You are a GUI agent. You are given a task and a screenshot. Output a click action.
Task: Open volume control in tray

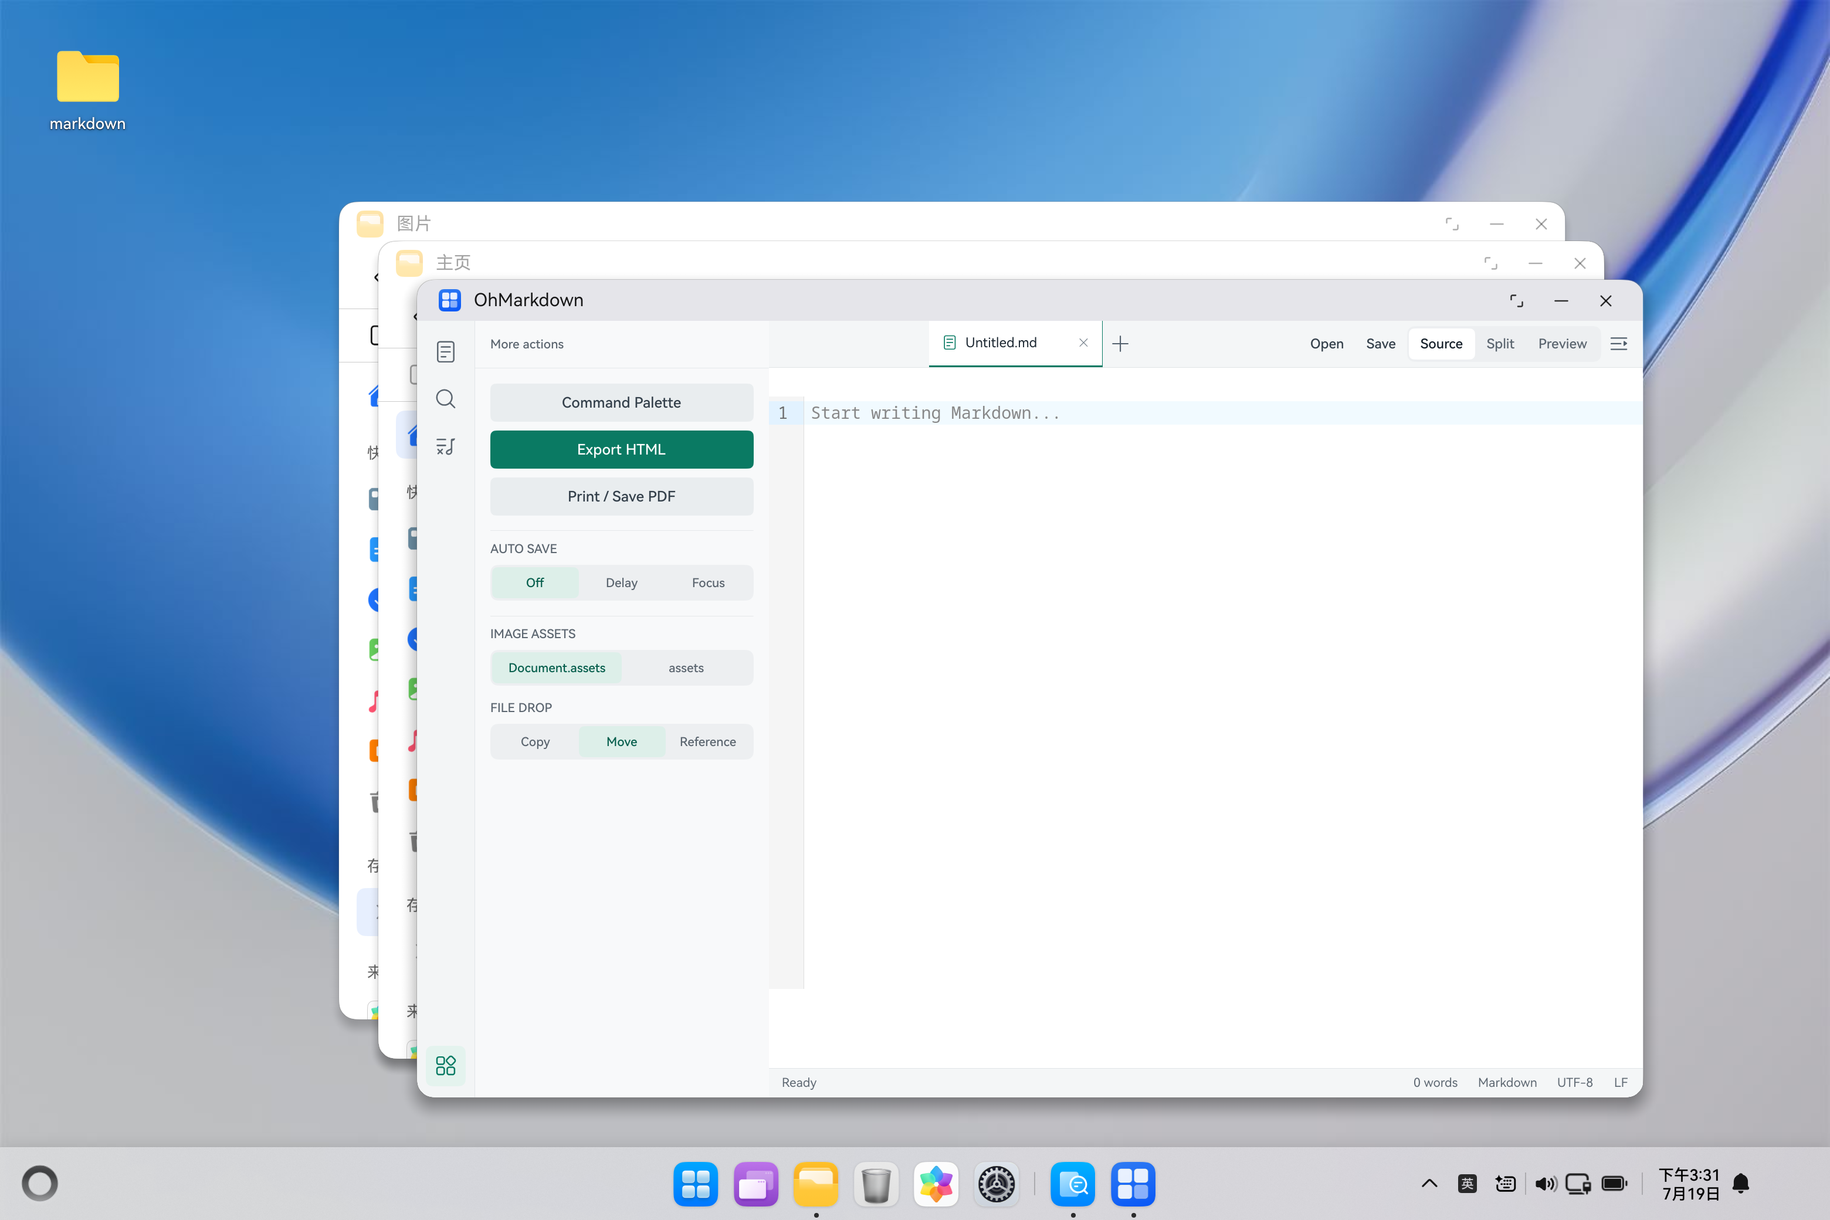1545,1184
